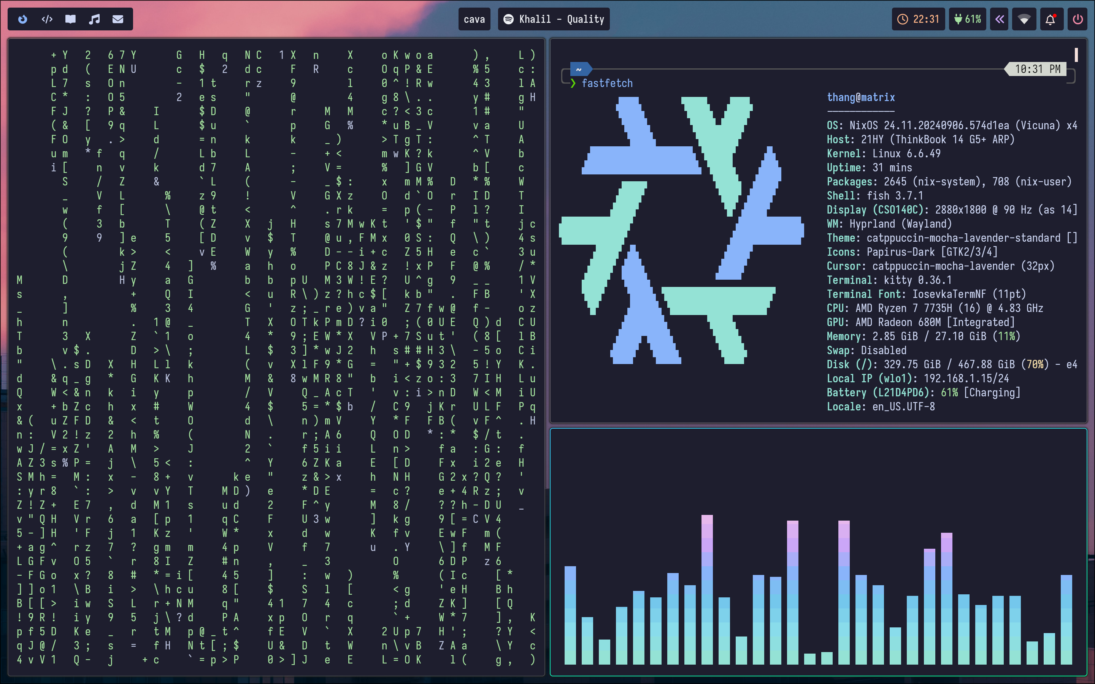Click the thang@matrix title in fastfetch
The image size is (1095, 684).
tap(861, 97)
